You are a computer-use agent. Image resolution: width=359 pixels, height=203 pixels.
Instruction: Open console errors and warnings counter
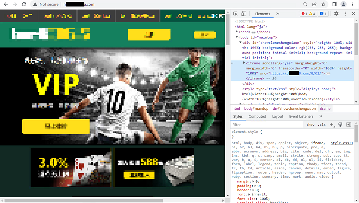308,14
